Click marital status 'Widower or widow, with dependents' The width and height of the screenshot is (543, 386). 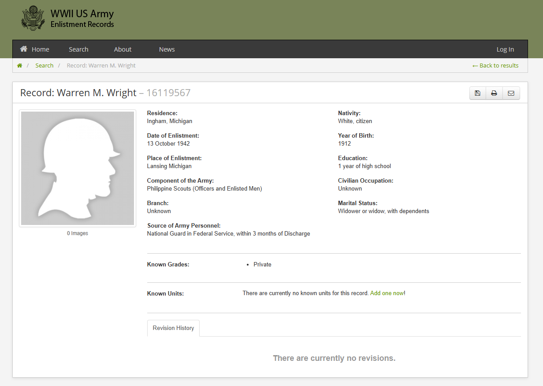point(383,211)
